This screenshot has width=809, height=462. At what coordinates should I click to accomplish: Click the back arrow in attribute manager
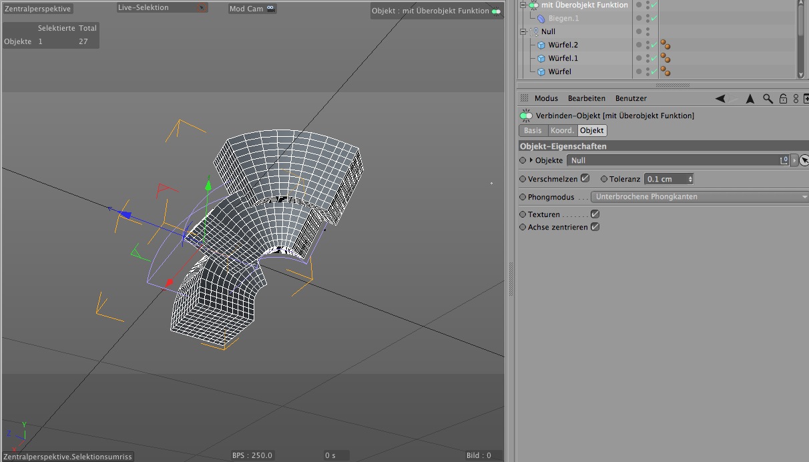click(x=720, y=99)
